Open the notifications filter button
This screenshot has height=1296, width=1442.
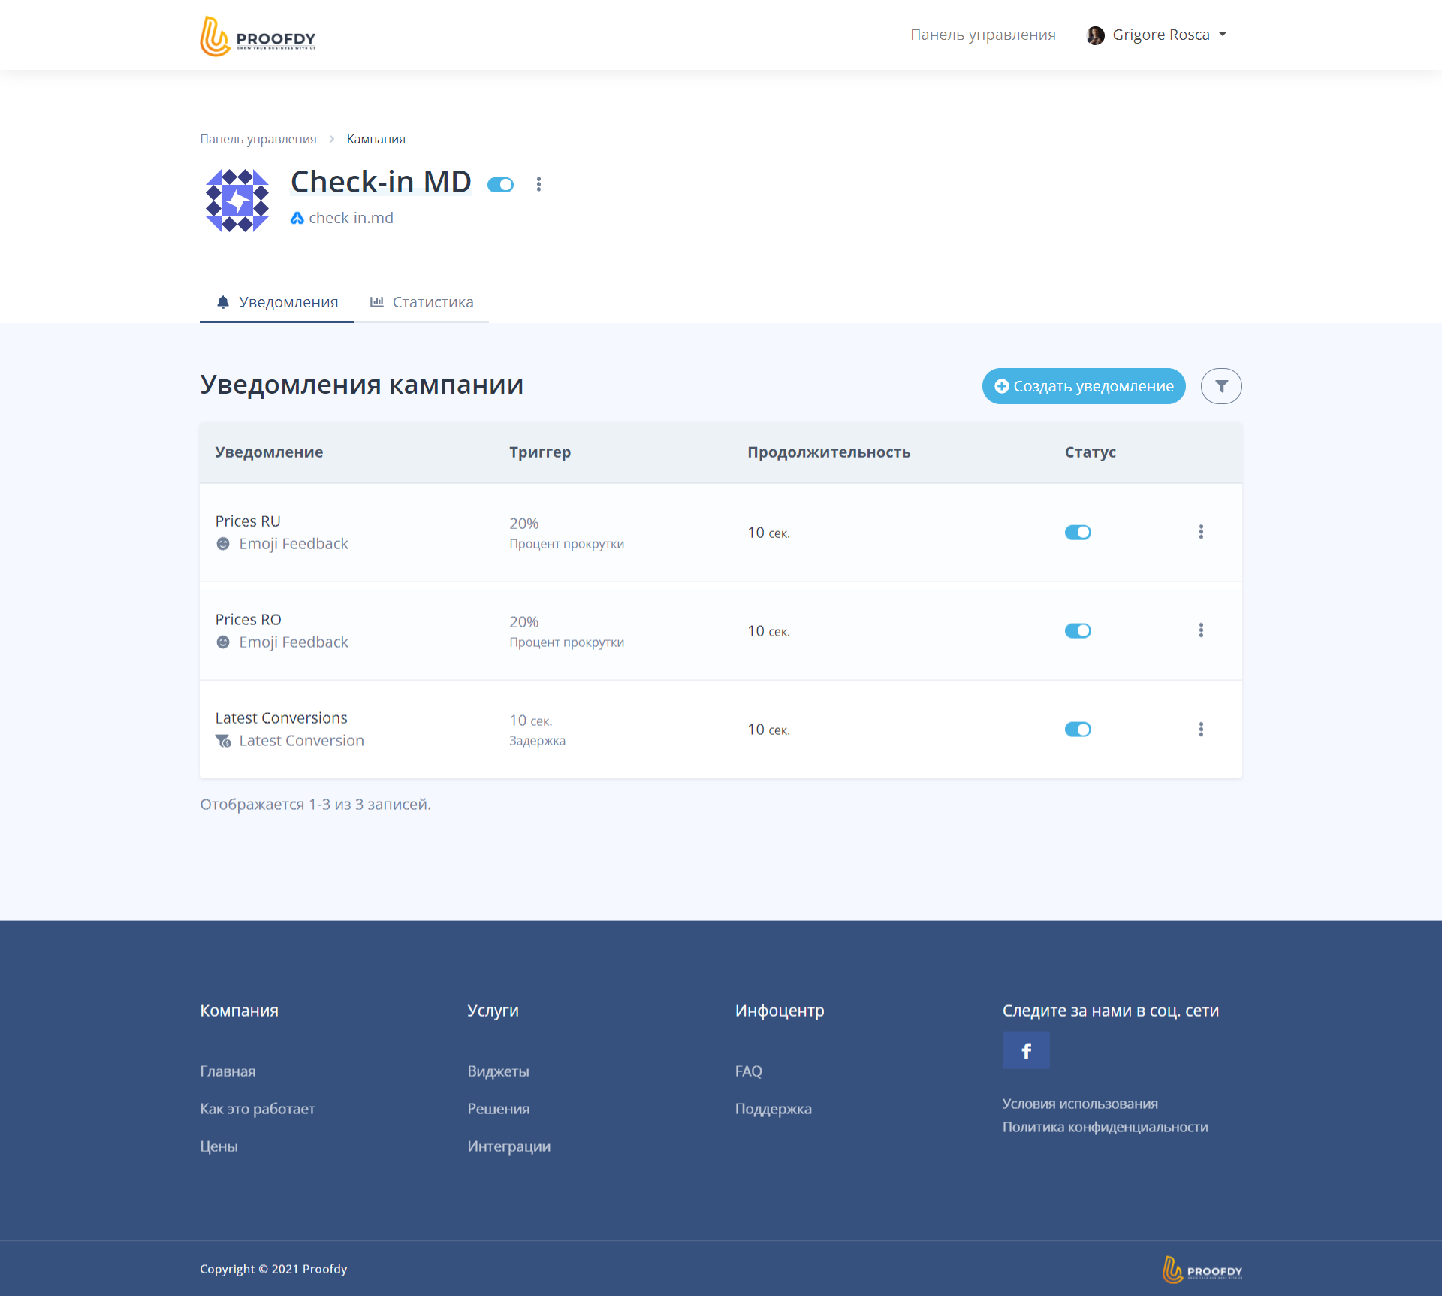point(1221,386)
